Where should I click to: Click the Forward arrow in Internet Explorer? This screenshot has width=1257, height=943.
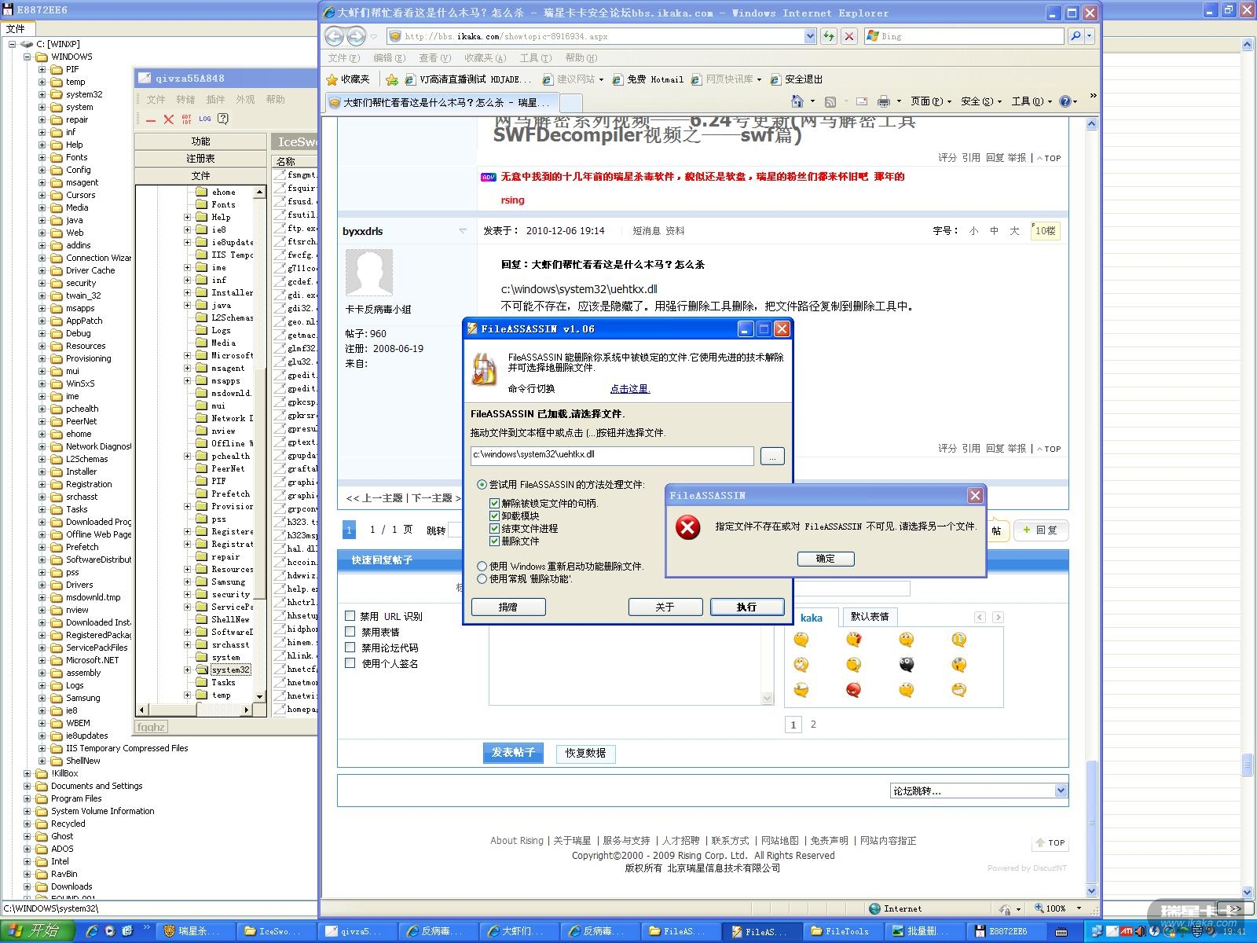pyautogui.click(x=356, y=36)
